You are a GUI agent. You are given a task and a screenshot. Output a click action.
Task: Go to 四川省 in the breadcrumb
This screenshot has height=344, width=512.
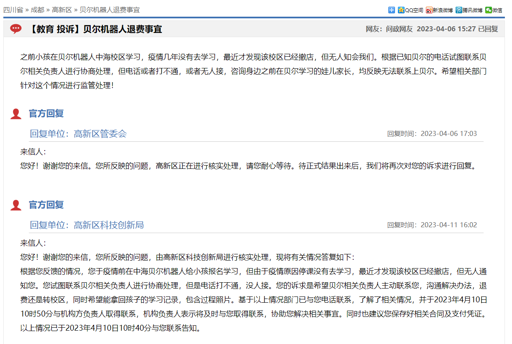tap(13, 10)
